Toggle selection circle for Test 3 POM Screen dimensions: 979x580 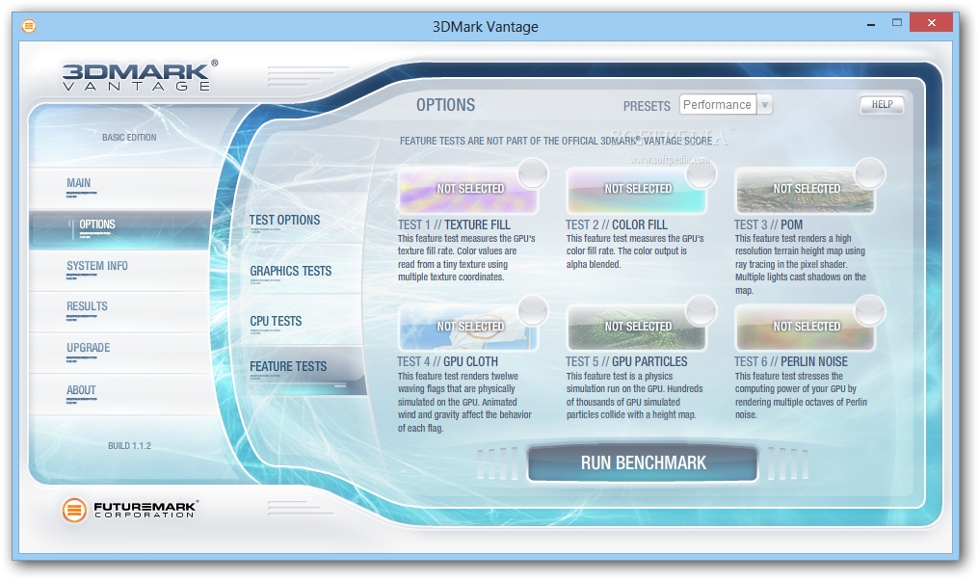click(x=870, y=172)
